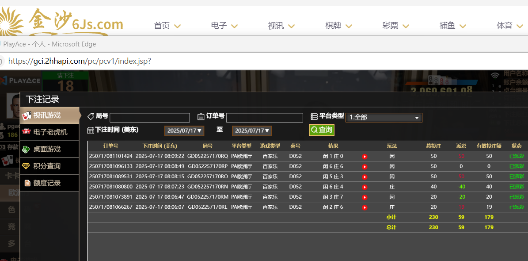528x261 pixels.
Task: Play video replay for round GD052257170RN
Action: tap(365, 187)
